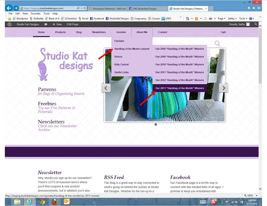267x206 pixels.
Task: Open Favorites star icon at top right
Action: pyautogui.click(x=254, y=8)
